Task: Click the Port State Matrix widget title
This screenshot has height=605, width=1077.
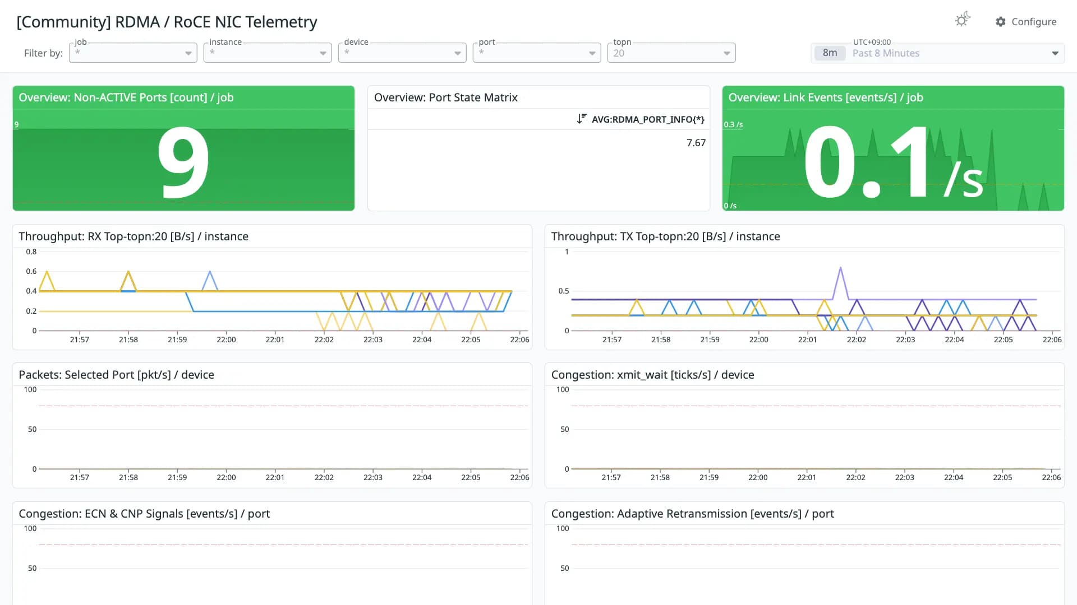Action: point(446,97)
